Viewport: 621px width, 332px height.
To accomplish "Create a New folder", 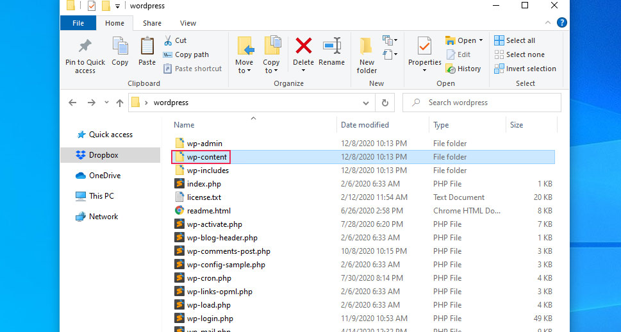I will pos(367,56).
